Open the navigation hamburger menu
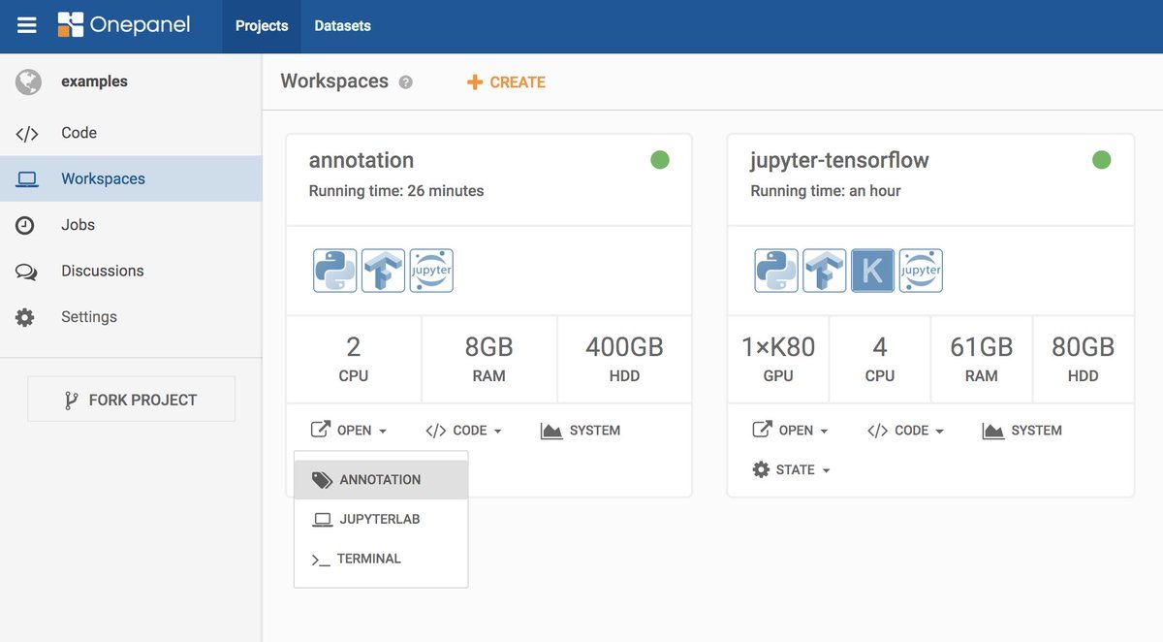The height and width of the screenshot is (642, 1163). point(26,25)
